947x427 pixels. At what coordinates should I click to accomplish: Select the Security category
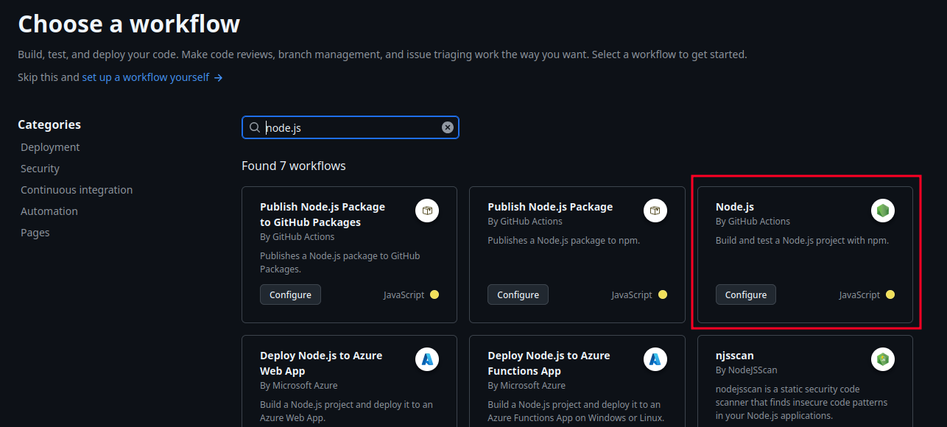40,168
